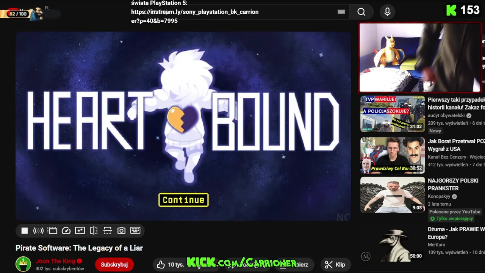The width and height of the screenshot is (485, 273).
Task: Click the stop square icon under the video
Action: coord(25,231)
